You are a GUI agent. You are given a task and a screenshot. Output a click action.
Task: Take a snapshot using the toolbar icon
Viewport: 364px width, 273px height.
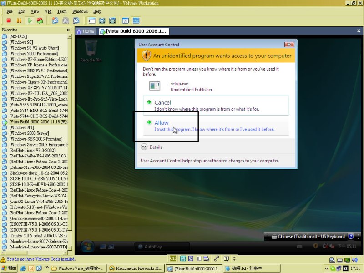click(55, 20)
